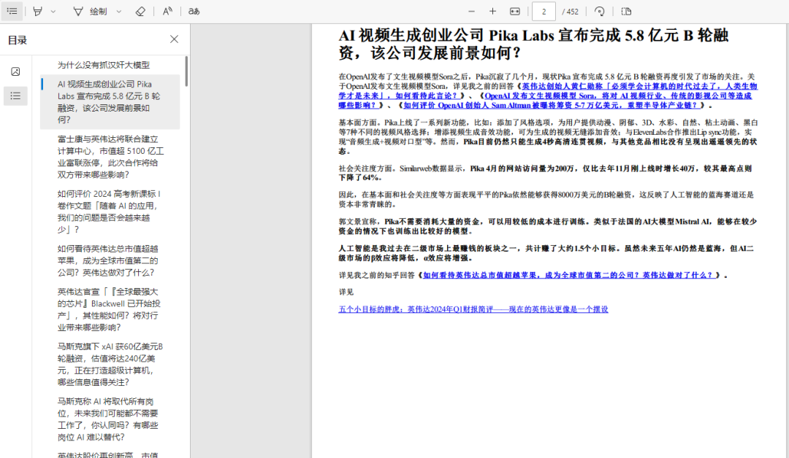This screenshot has height=458, width=789.
Task: Switch sidebar to outline list view
Action: click(15, 96)
